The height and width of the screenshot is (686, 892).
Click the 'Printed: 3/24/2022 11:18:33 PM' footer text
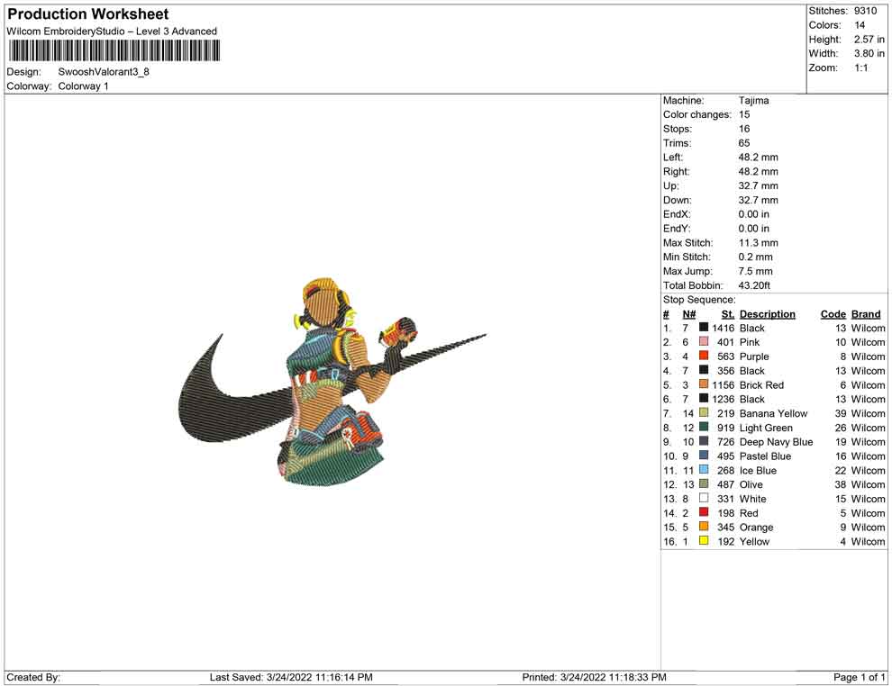(594, 677)
